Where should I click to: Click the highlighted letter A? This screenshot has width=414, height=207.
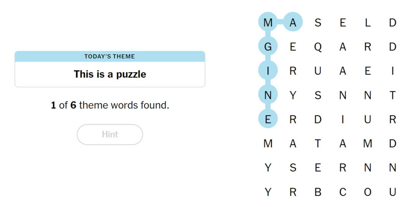(293, 23)
